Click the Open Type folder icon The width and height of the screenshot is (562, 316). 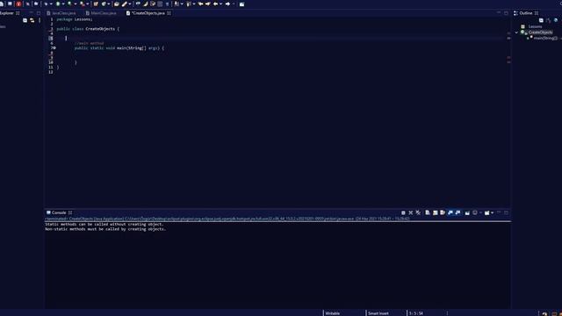(x=117, y=4)
